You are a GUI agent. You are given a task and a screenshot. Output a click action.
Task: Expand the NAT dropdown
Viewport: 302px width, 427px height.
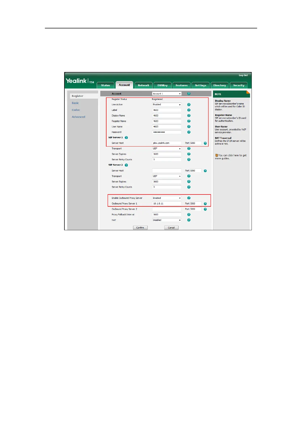[x=167, y=220]
